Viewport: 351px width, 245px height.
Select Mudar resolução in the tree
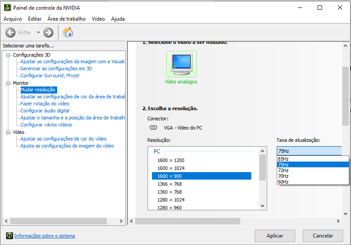[x=38, y=90]
